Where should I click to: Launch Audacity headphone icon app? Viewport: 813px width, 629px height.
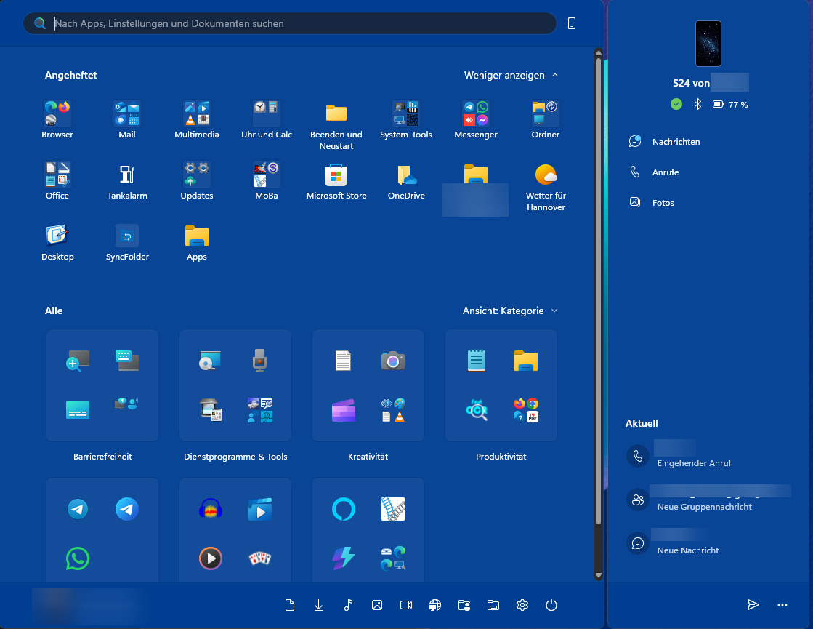point(211,509)
